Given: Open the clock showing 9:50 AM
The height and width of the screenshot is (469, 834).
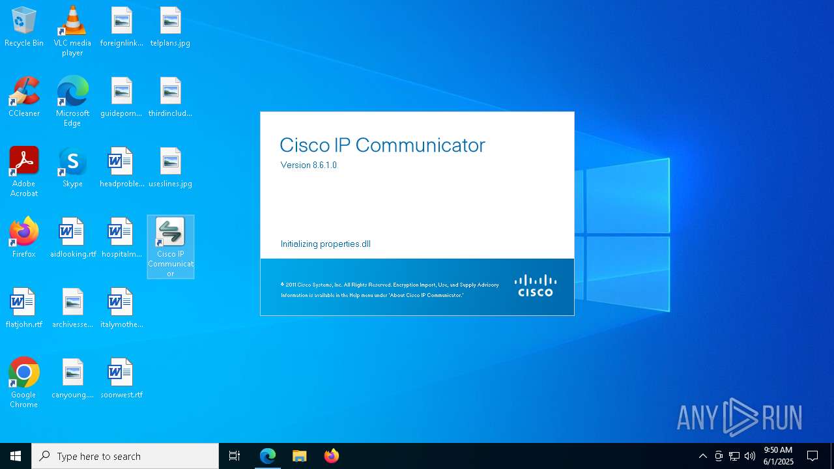Looking at the screenshot, I should (779, 456).
